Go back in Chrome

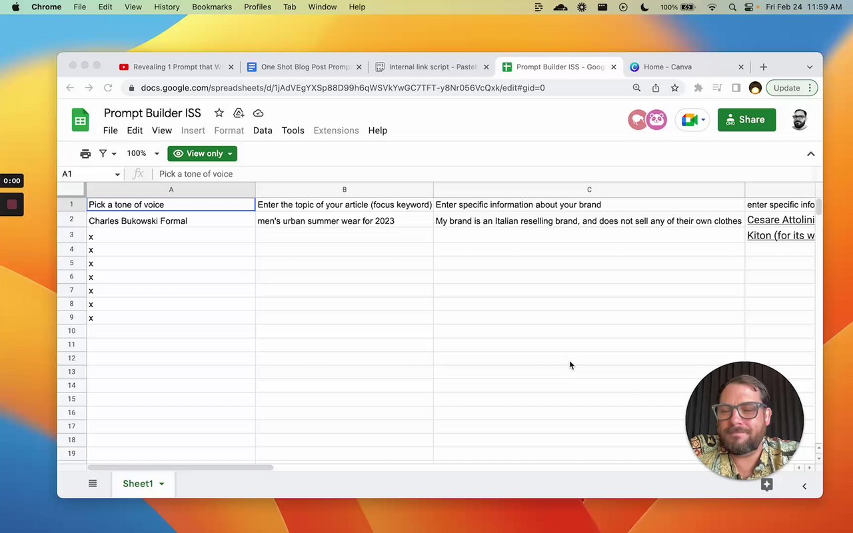(70, 88)
